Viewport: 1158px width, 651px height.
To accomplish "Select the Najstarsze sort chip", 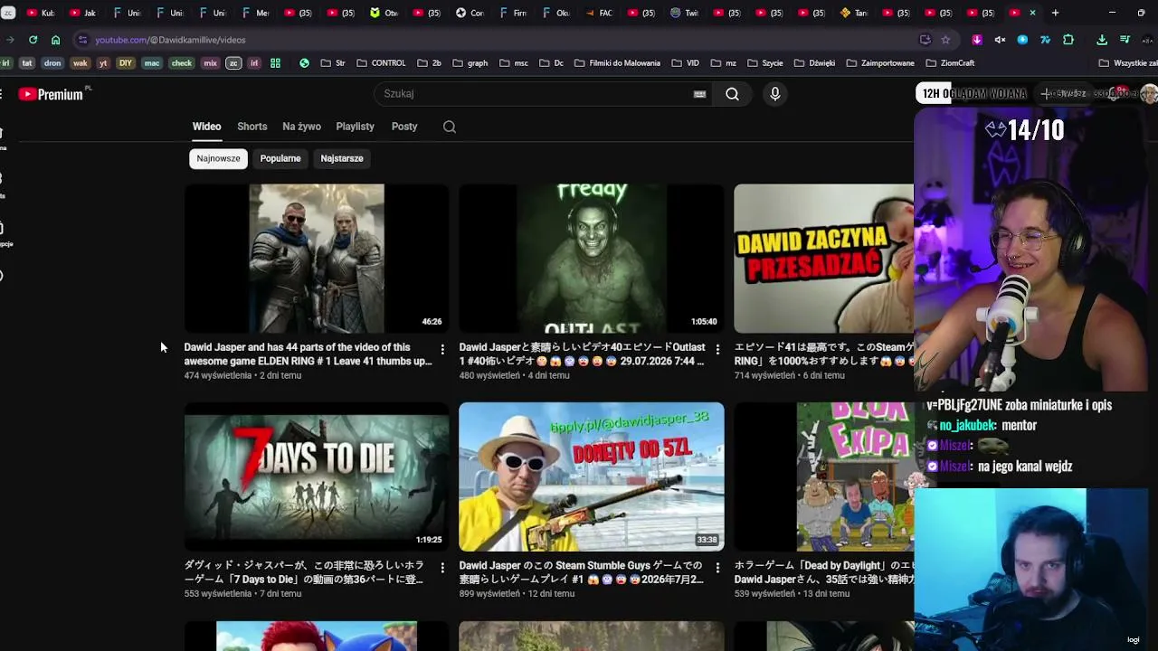I will tap(342, 158).
